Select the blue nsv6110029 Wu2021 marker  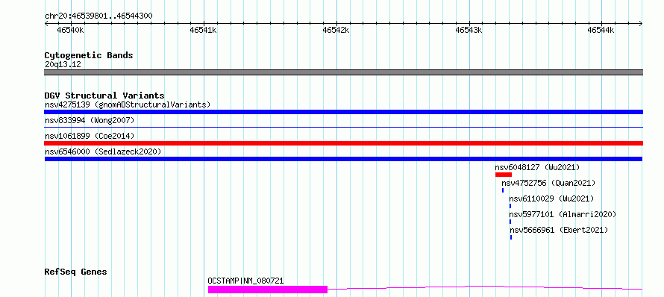point(510,206)
